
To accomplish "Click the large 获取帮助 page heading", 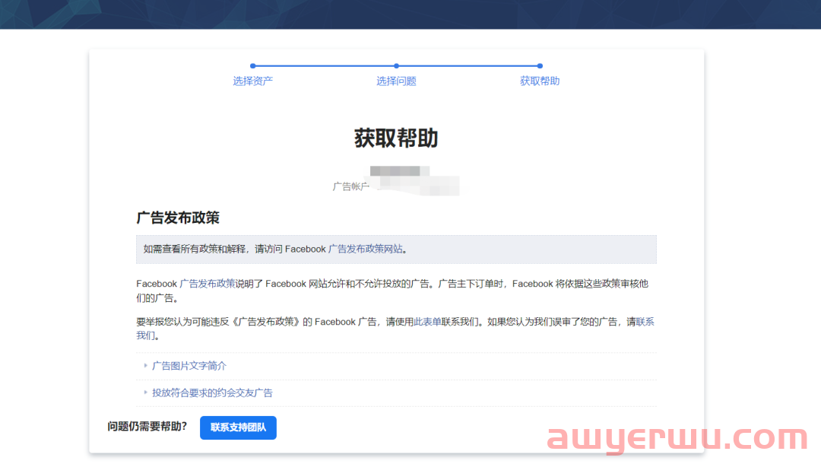I will [x=396, y=138].
